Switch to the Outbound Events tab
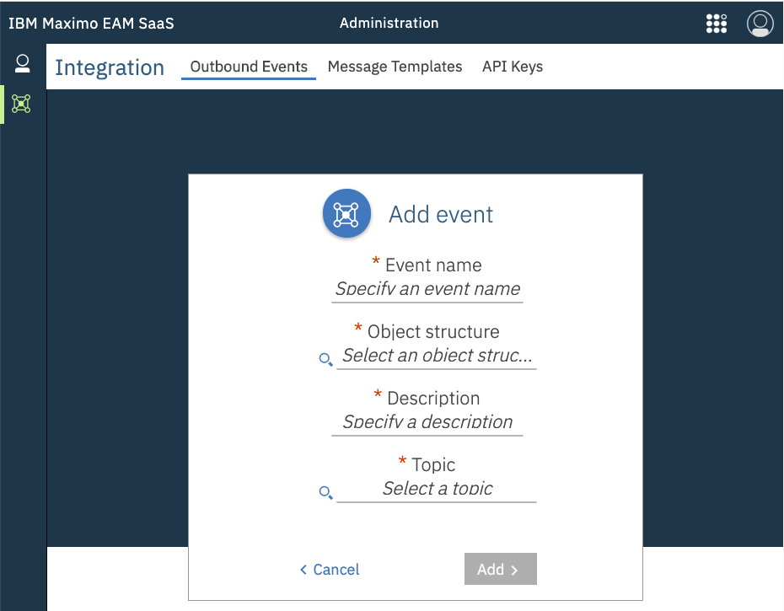The height and width of the screenshot is (611, 784). pos(249,67)
